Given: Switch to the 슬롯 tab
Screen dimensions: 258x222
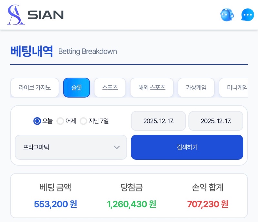Looking at the screenshot, I should click(x=76, y=88).
